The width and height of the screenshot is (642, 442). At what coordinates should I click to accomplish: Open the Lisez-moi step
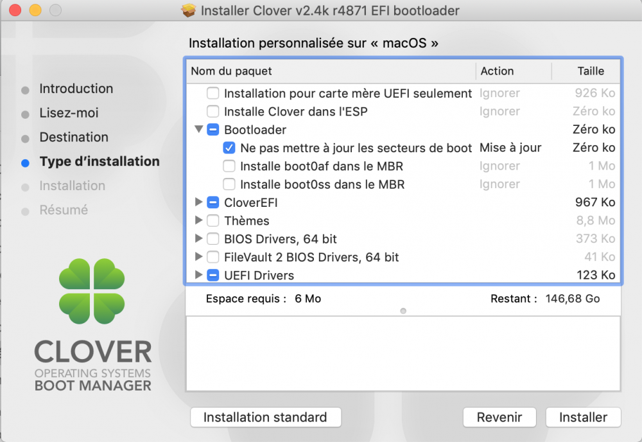coord(69,112)
